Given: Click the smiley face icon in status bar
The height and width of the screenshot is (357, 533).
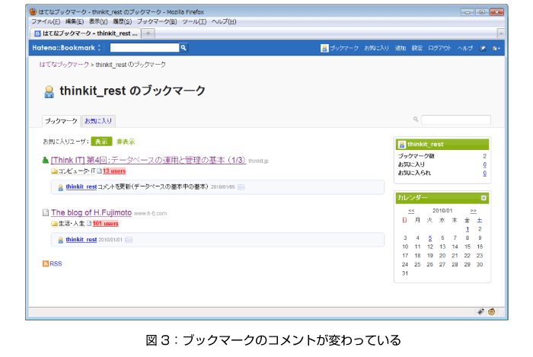Looking at the screenshot, I should pyautogui.click(x=492, y=311).
